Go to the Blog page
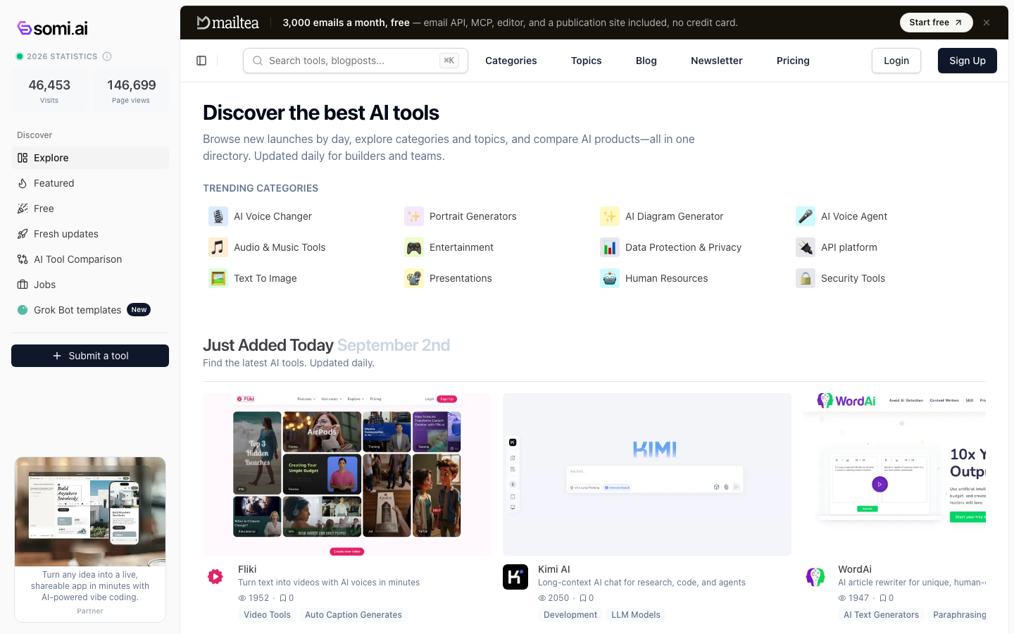This screenshot has height=634, width=1014. click(646, 61)
